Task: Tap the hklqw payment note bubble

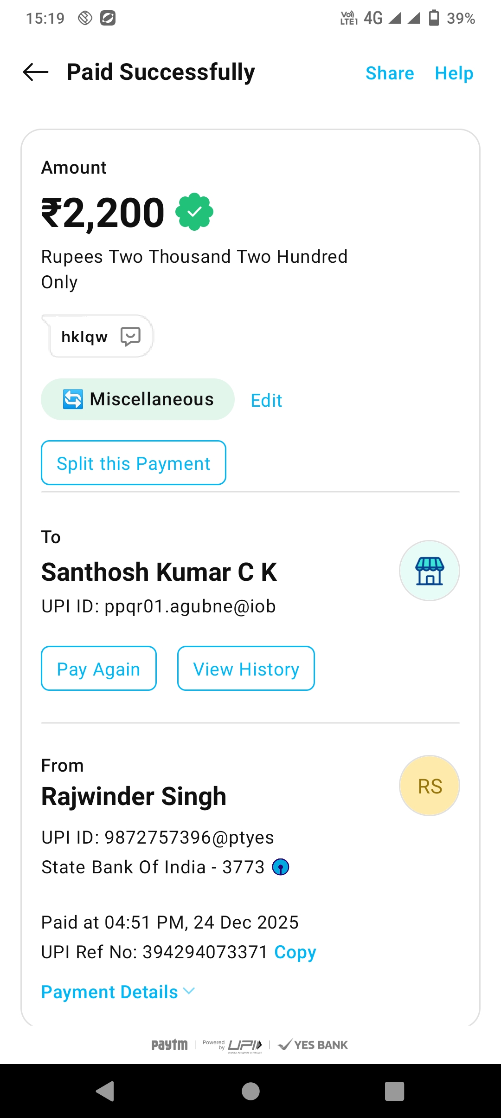Action: [x=85, y=337]
